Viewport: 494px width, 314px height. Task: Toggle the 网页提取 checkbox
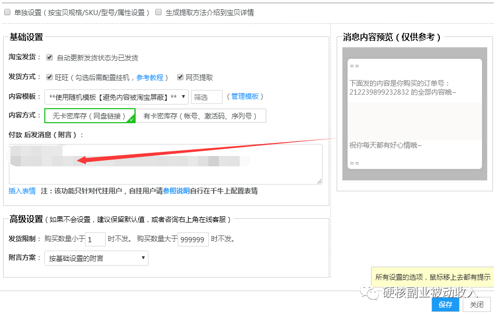(180, 77)
